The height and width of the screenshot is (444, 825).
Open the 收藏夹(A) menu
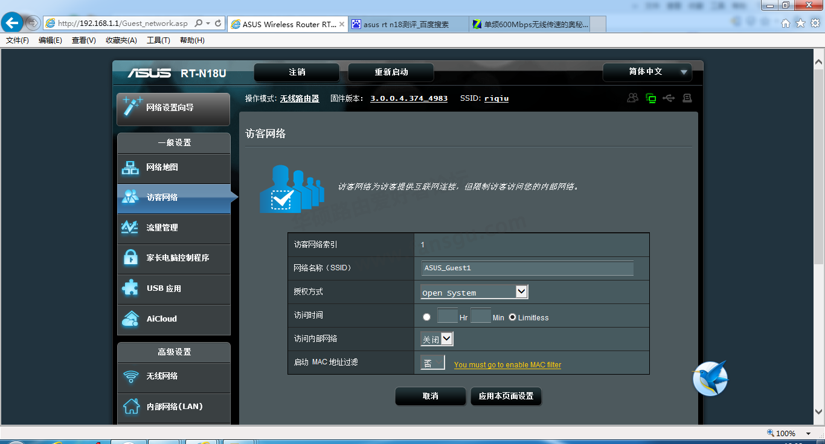121,40
